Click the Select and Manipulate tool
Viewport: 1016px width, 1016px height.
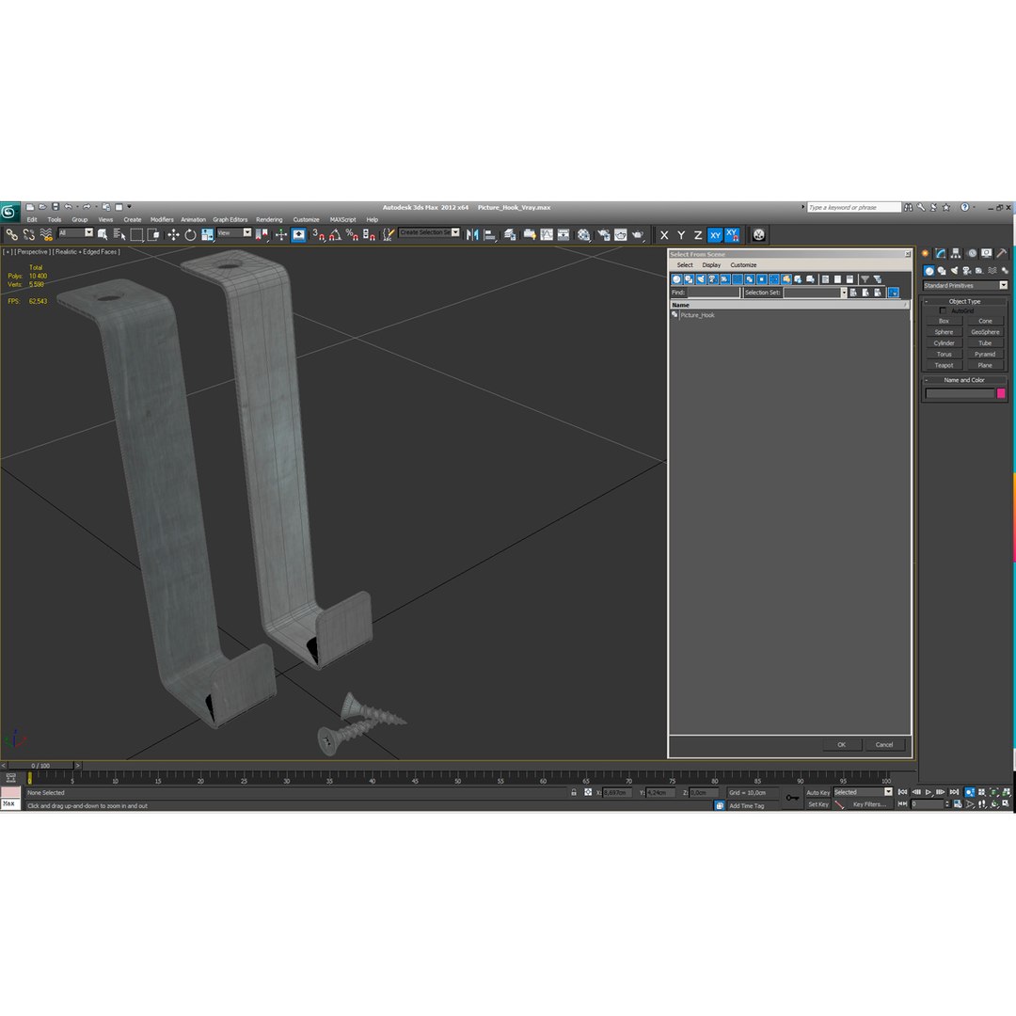280,234
